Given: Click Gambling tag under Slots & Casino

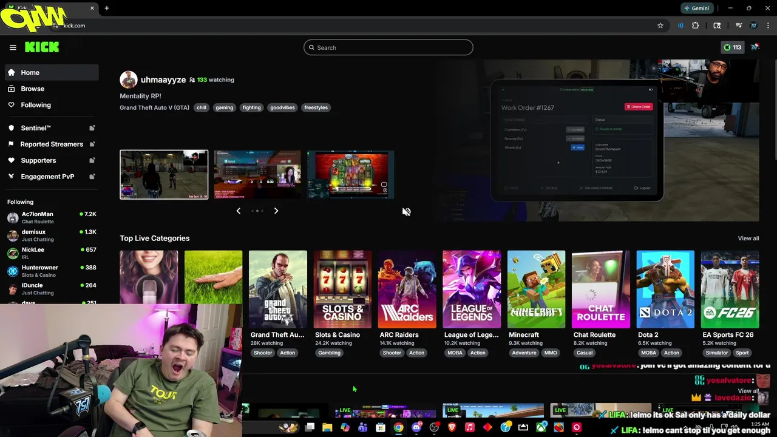Looking at the screenshot, I should click(x=330, y=353).
